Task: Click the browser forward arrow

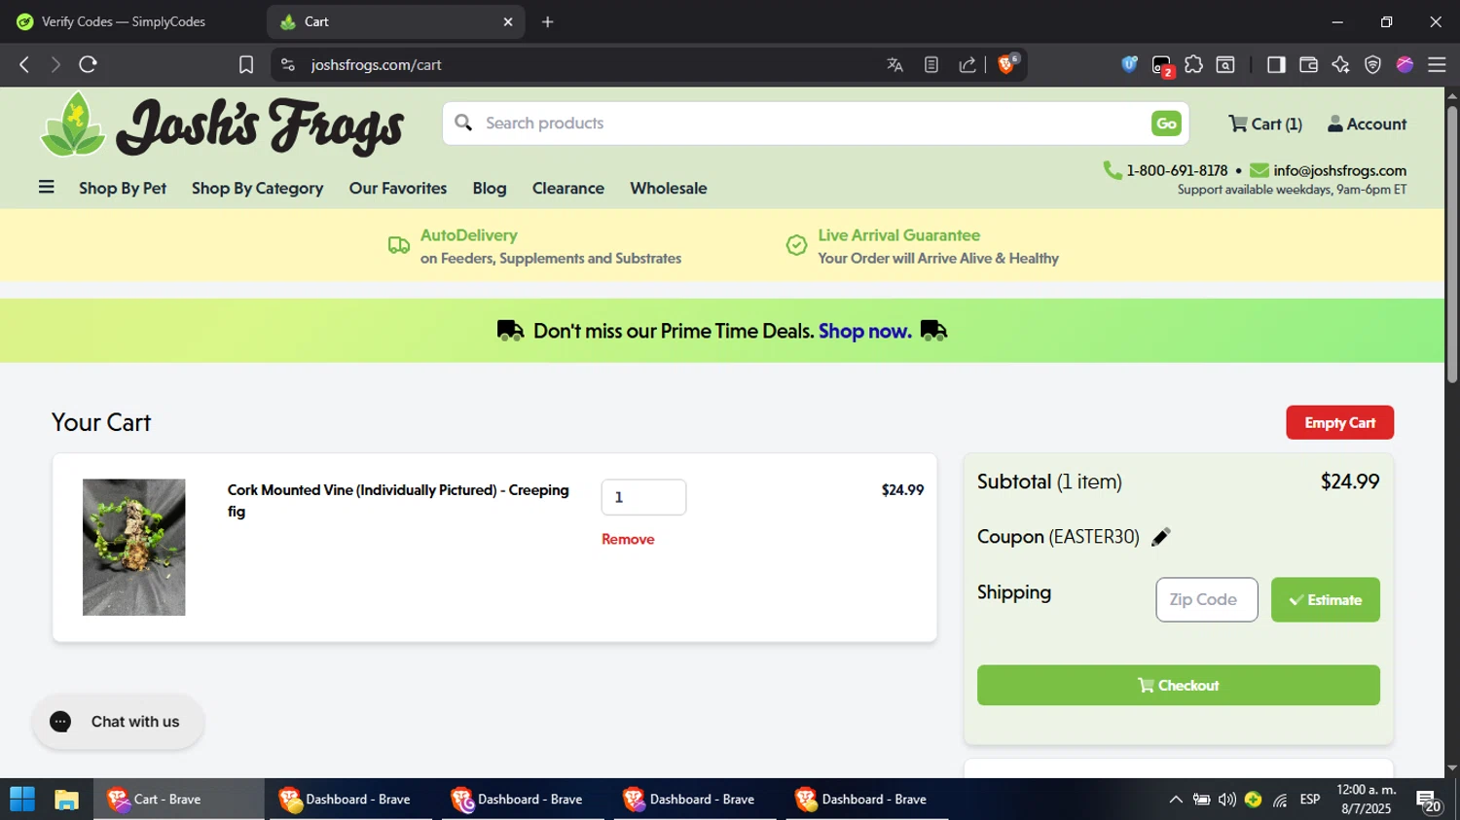Action: 55,64
